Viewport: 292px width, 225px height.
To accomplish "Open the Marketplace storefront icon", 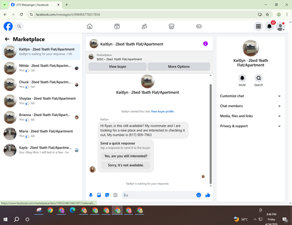I will 172,26.
